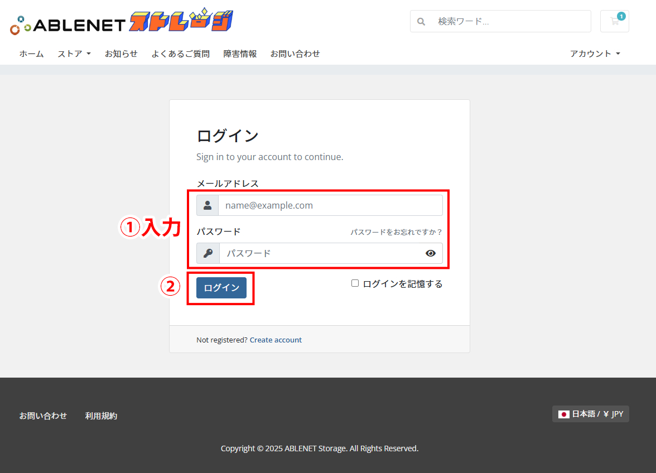Screen dimensions: 656x473
Task: Click the key icon beside the password field
Action: 207,253
